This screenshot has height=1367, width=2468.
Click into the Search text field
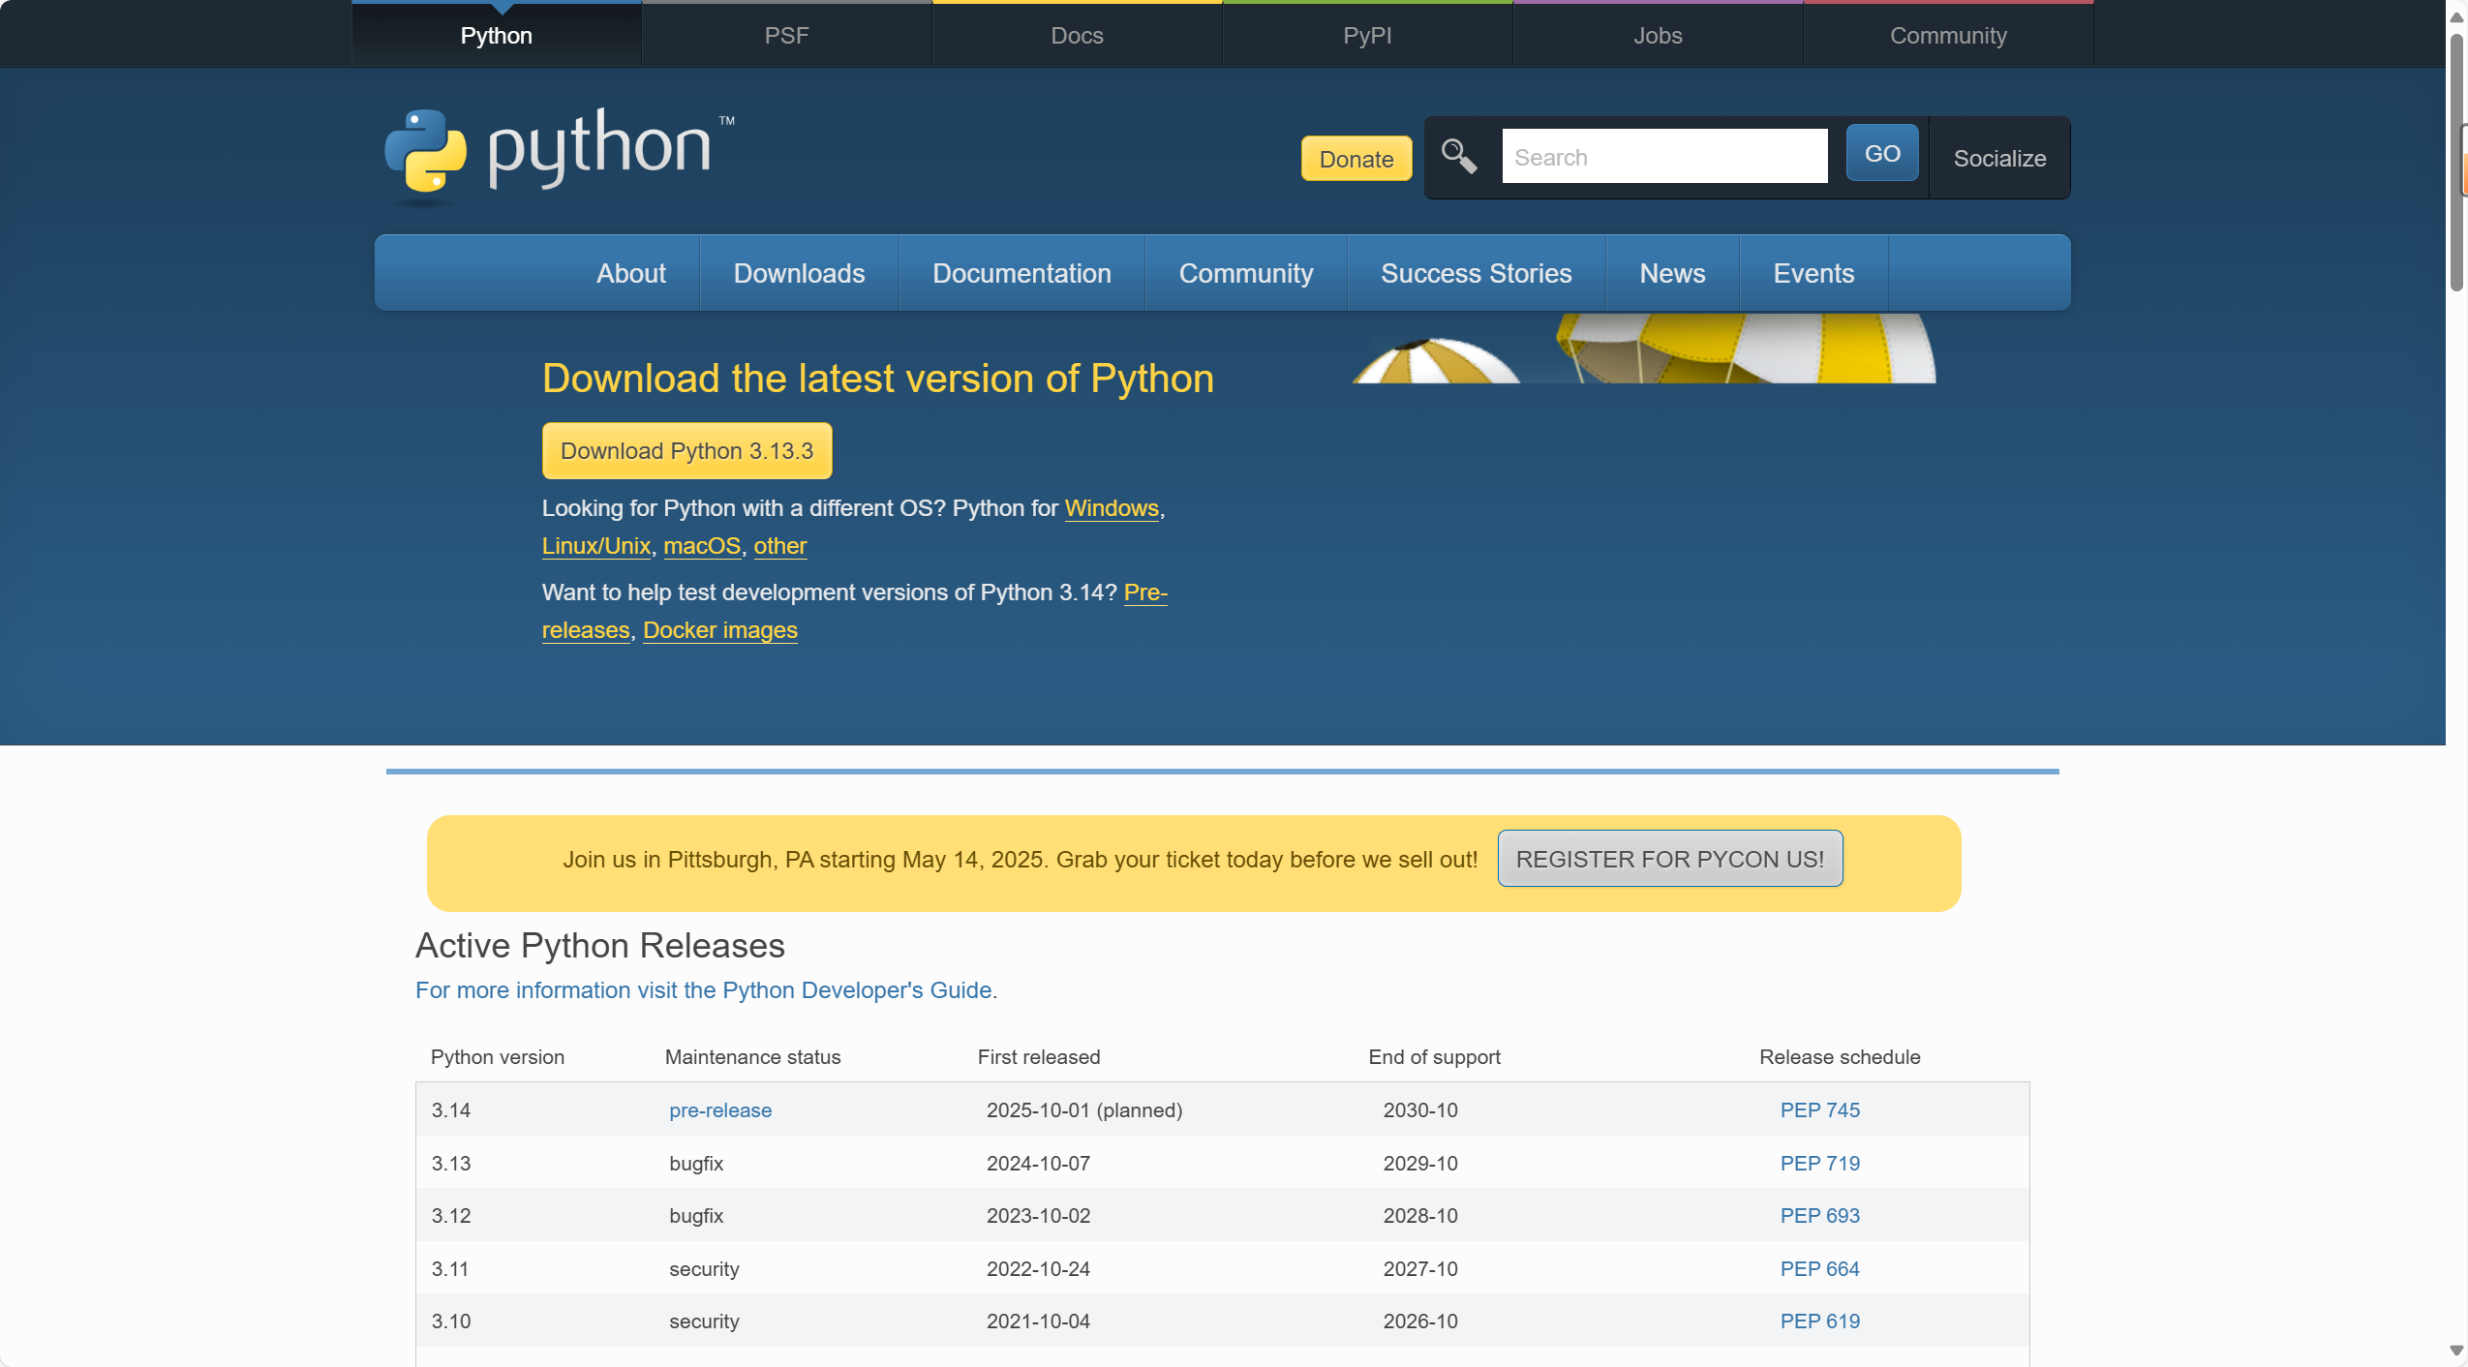1663,157
